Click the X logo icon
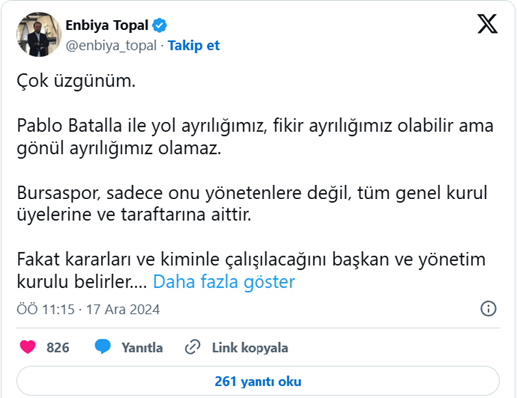This screenshot has width=517, height=398. 488,24
